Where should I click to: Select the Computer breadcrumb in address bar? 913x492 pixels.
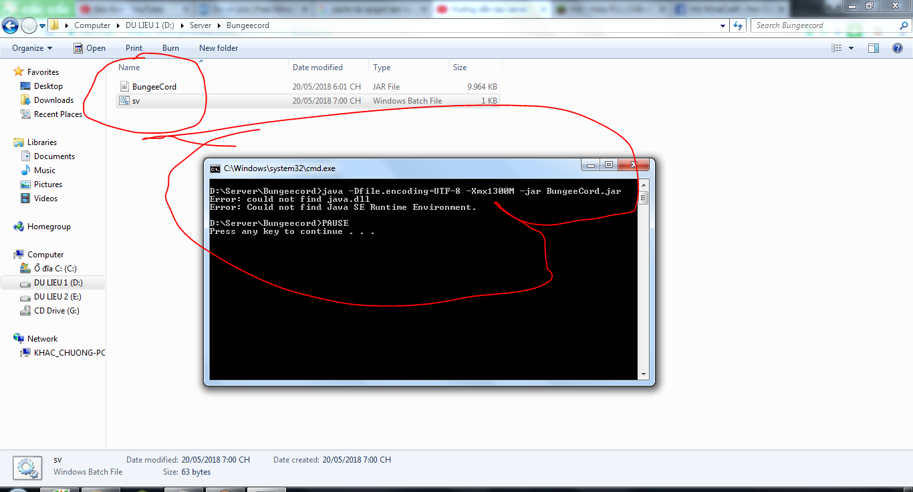point(92,25)
